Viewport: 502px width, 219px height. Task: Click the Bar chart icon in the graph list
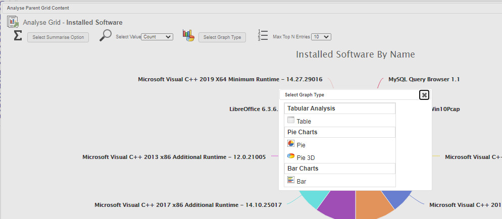pos(291,180)
